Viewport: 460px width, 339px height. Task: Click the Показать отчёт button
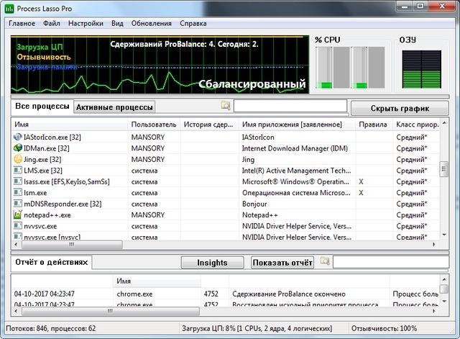point(282,263)
